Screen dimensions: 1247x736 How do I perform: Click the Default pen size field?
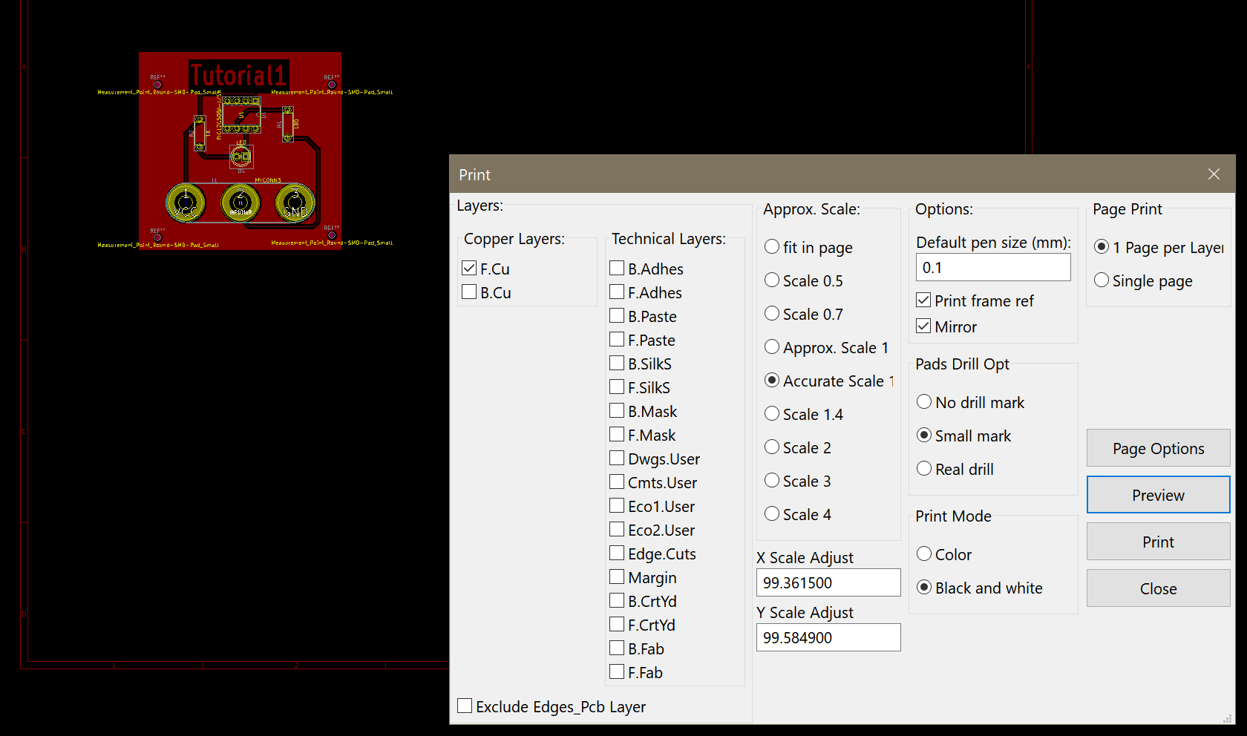pos(993,267)
